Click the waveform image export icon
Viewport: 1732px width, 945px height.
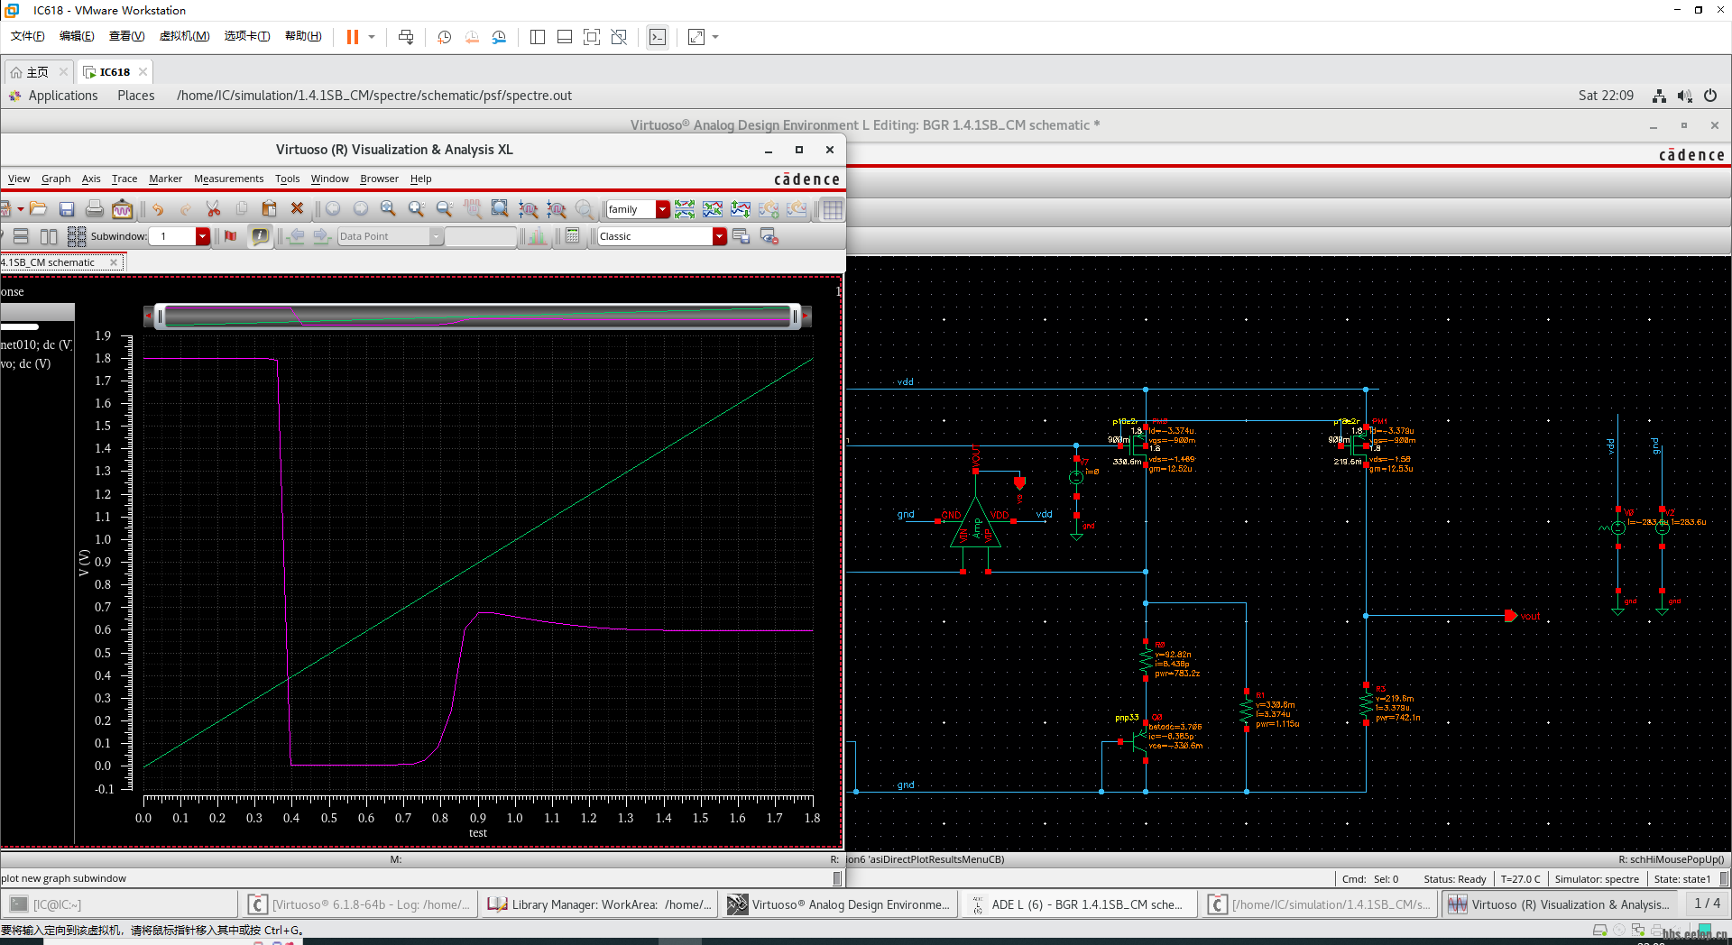coord(123,209)
